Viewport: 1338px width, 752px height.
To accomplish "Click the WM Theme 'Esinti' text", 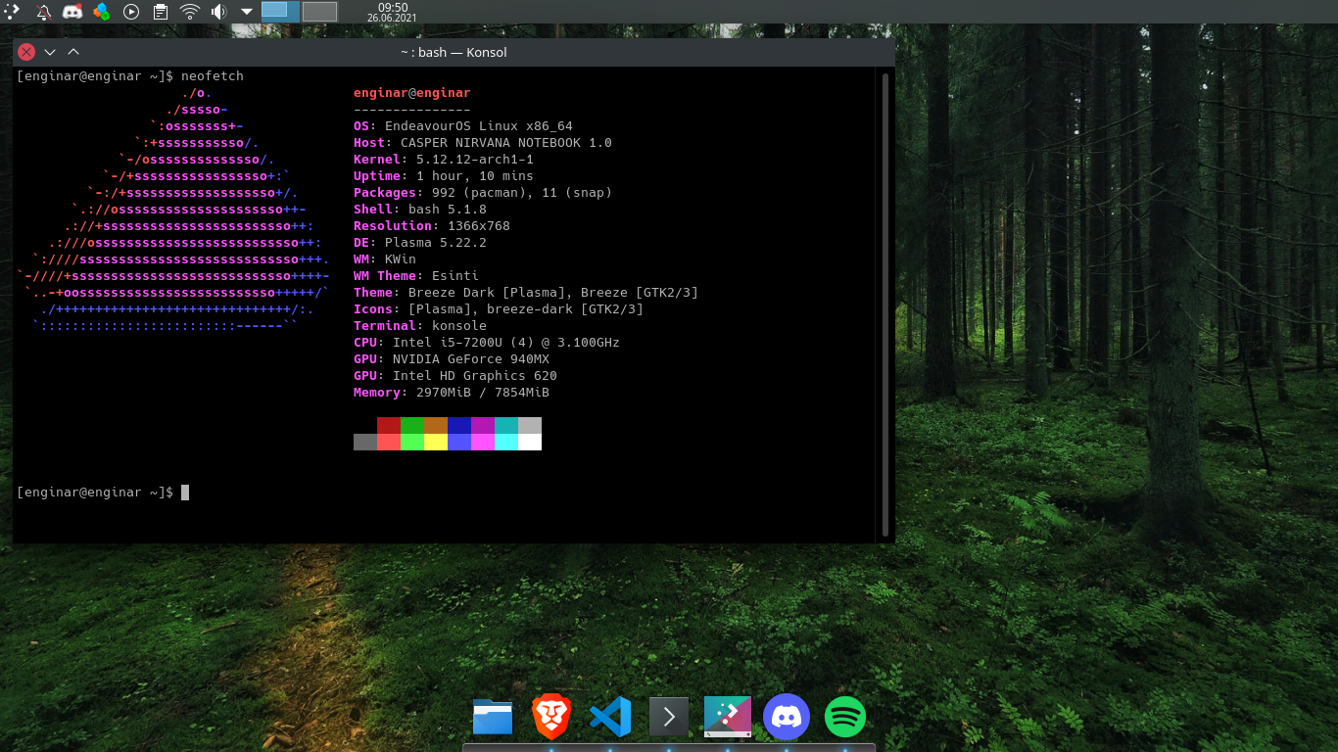I will [x=455, y=276].
